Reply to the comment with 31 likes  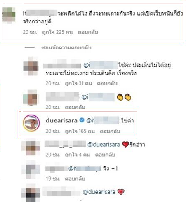pos(107,83)
